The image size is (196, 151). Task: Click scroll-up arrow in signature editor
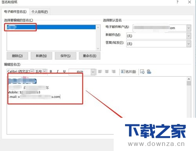coord(189,79)
